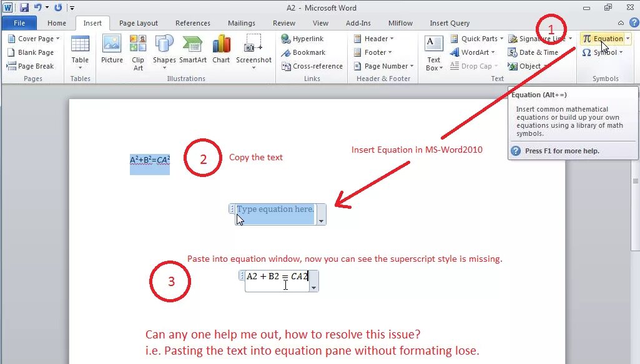Open Quick Parts gallery
This screenshot has width=640, height=364.
click(x=477, y=39)
